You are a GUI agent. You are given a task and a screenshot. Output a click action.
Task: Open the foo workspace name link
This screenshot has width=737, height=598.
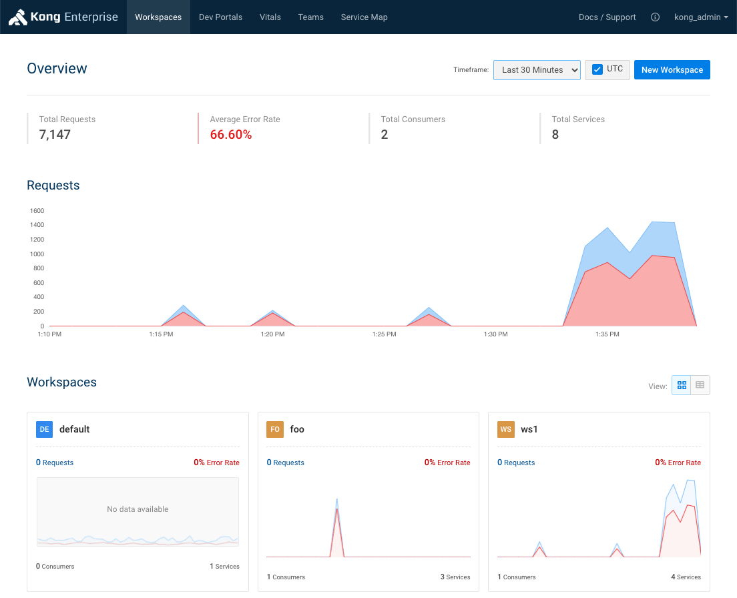pos(297,429)
